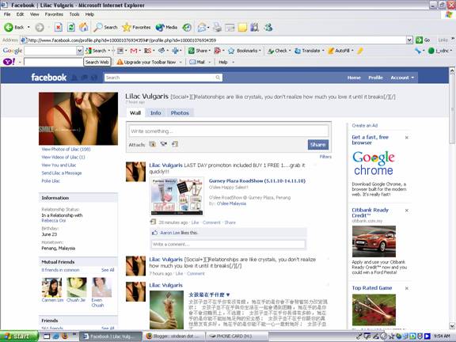Stop page loading with red X icon
This screenshot has width=456, height=342.
[x=59, y=28]
